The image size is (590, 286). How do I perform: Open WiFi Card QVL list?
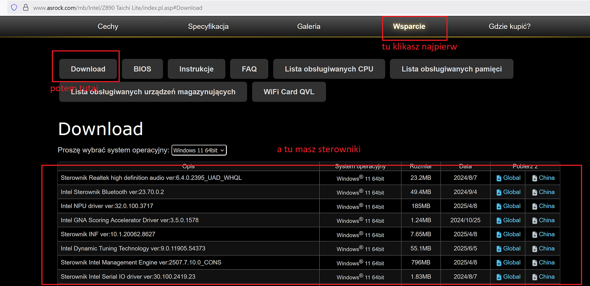coord(289,92)
